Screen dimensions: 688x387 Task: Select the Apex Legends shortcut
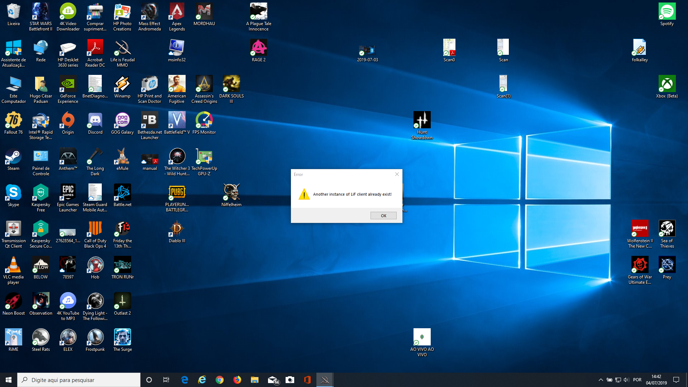point(177,17)
